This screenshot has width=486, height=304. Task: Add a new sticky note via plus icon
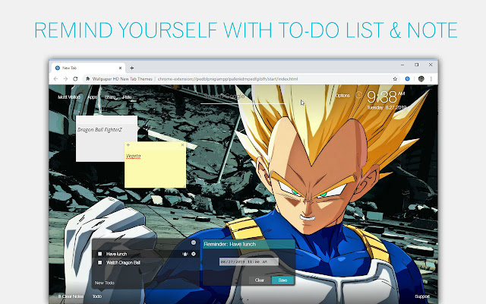pyautogui.click(x=128, y=145)
